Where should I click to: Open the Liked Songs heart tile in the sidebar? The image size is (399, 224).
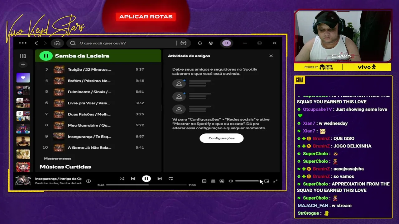click(x=23, y=77)
